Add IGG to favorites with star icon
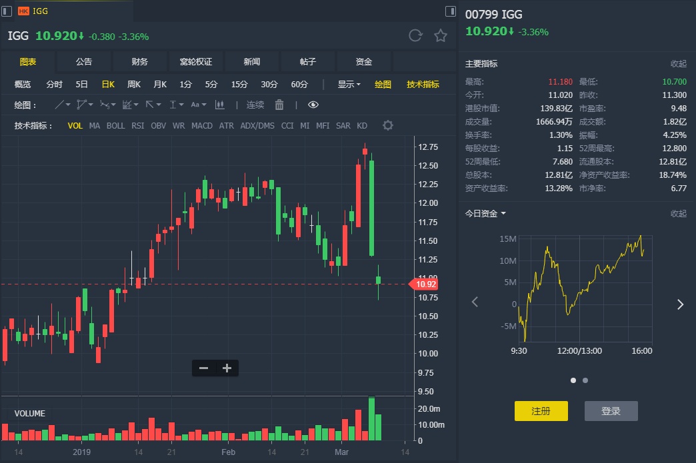This screenshot has width=696, height=463. [x=441, y=36]
